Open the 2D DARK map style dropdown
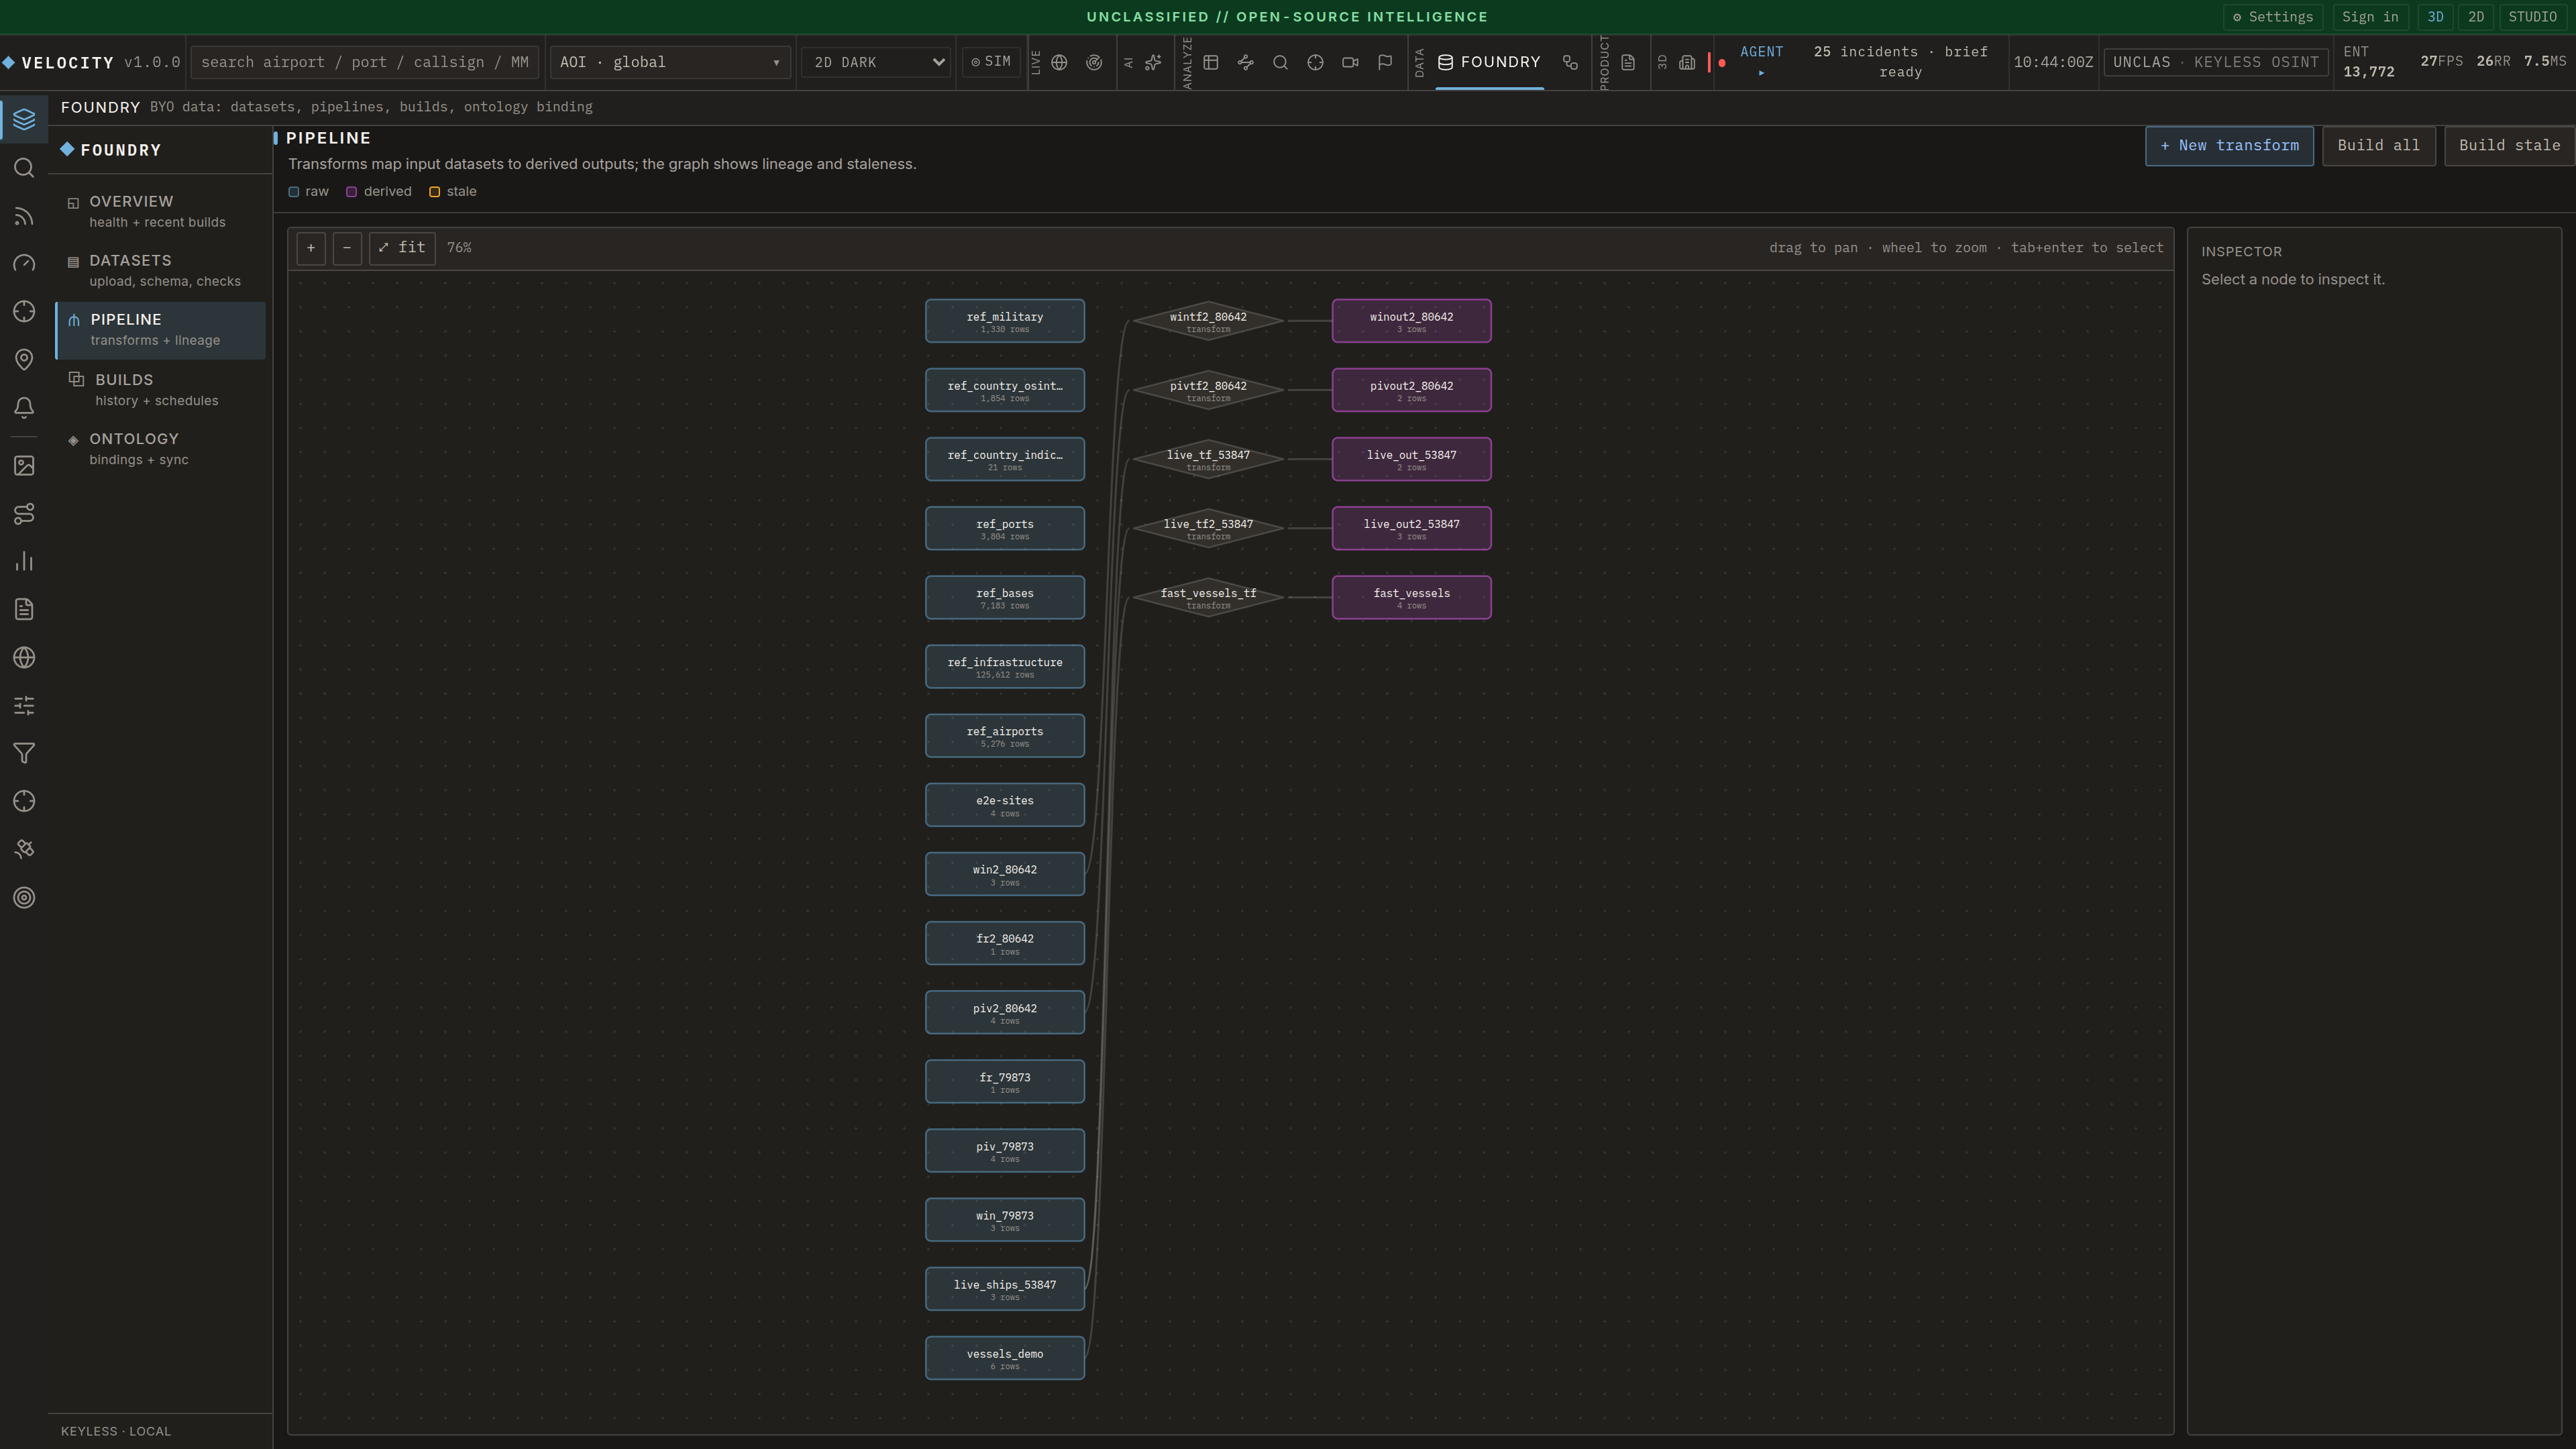This screenshot has width=2576, height=1449. (x=875, y=62)
